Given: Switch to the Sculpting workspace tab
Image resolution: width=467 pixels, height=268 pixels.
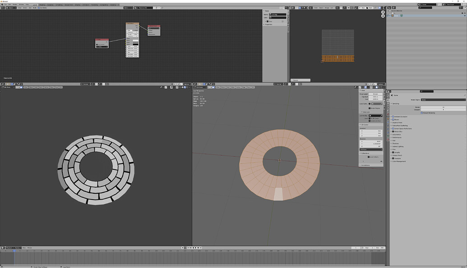Looking at the screenshot, I should [51, 5].
